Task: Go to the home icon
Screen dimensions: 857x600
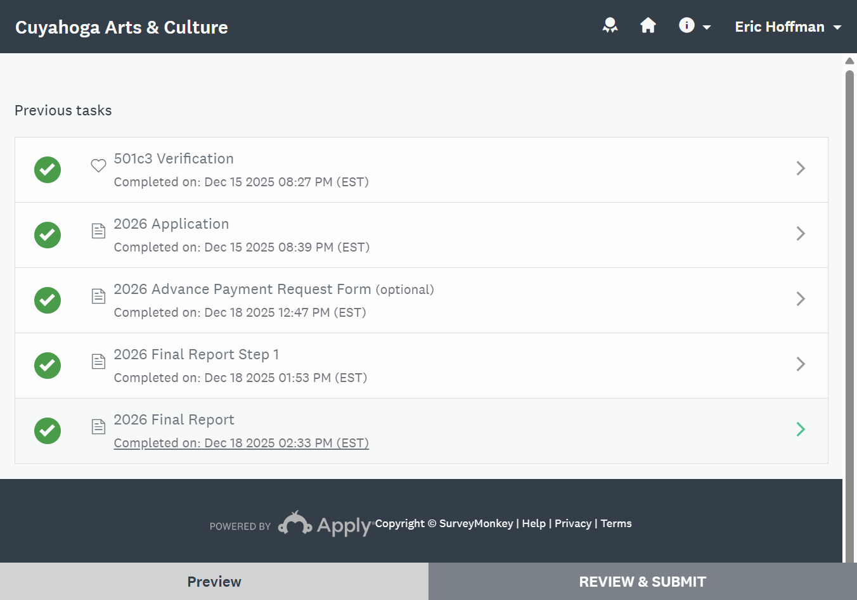Action: 648,25
